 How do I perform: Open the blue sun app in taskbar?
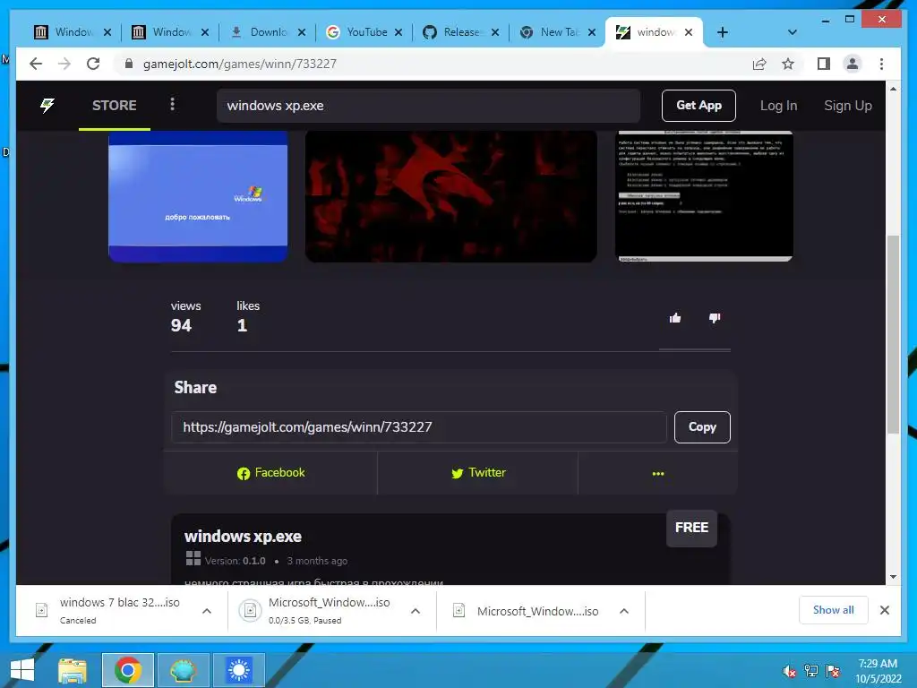238,670
